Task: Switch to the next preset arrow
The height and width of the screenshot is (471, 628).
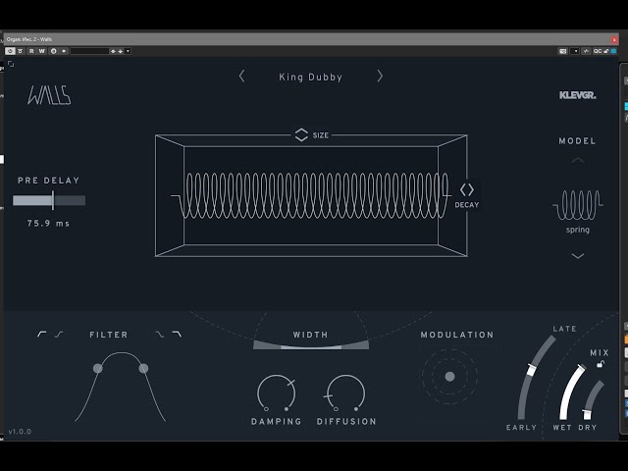Action: point(380,77)
